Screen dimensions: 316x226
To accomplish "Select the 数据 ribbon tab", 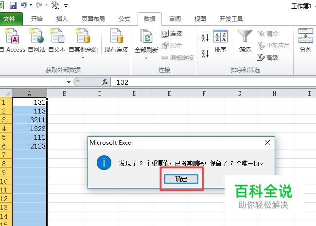I will click(150, 19).
